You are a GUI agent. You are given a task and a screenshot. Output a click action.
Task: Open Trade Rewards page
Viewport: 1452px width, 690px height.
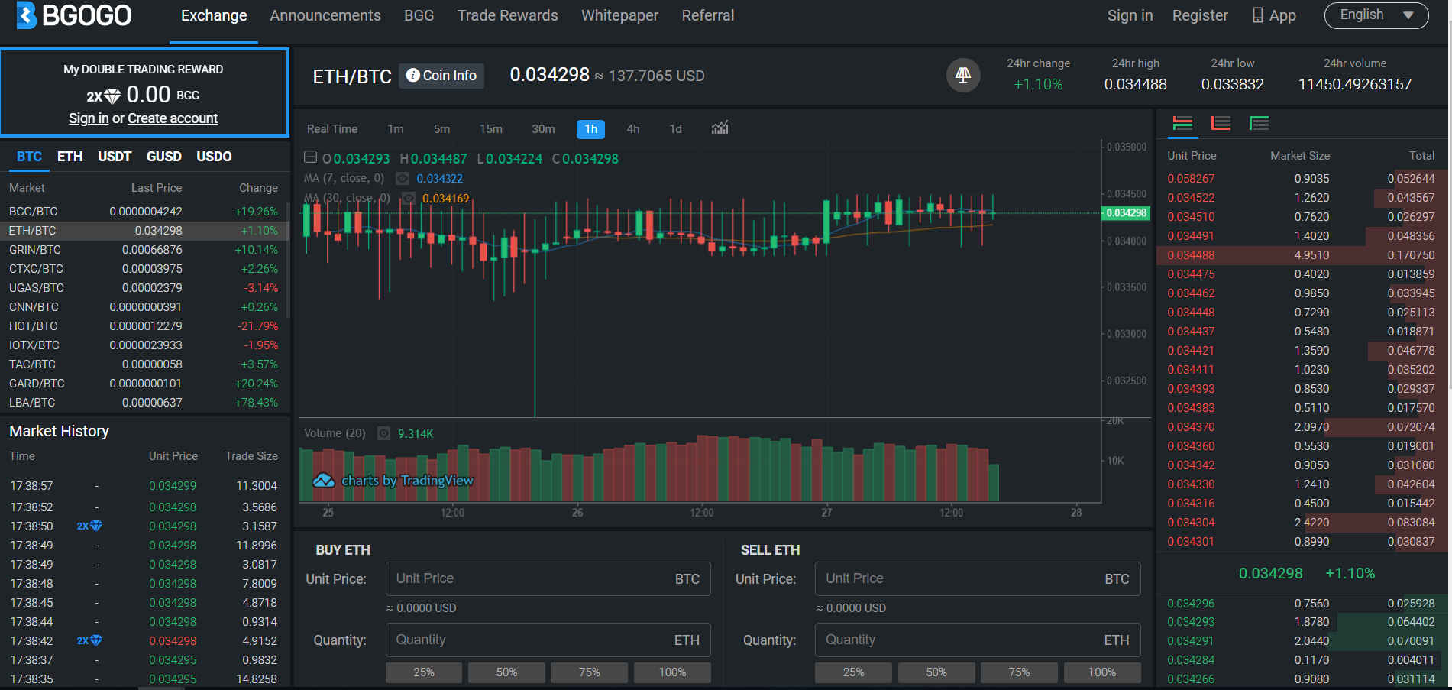(x=508, y=15)
